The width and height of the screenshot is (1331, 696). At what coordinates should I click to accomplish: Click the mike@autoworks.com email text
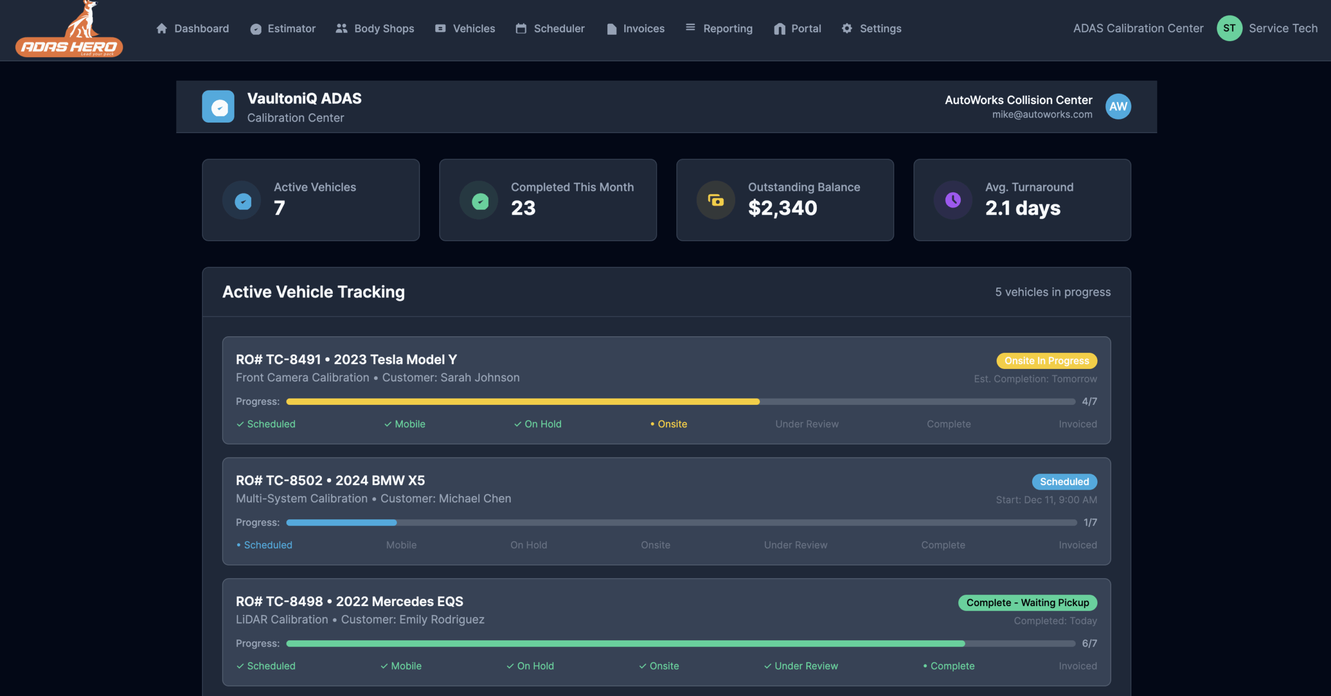(x=1042, y=114)
